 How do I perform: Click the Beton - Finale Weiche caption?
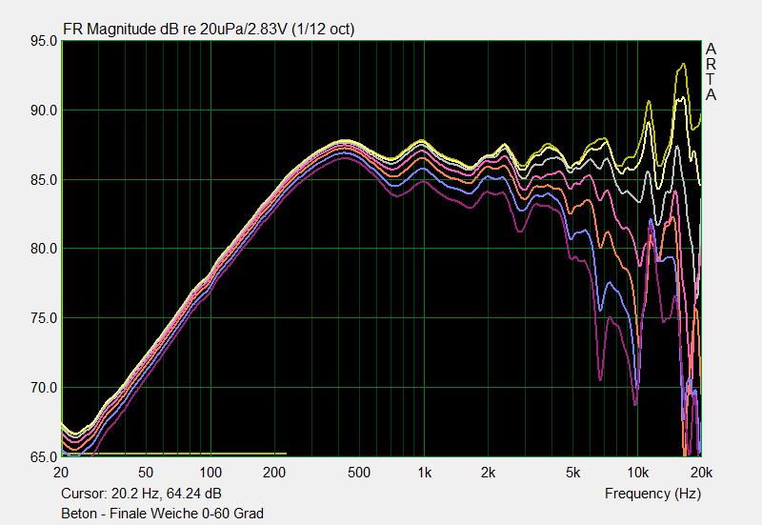pyautogui.click(x=162, y=514)
